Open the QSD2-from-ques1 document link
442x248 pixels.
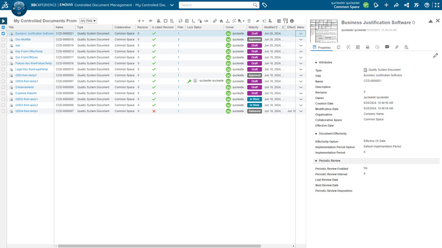click(x=27, y=99)
